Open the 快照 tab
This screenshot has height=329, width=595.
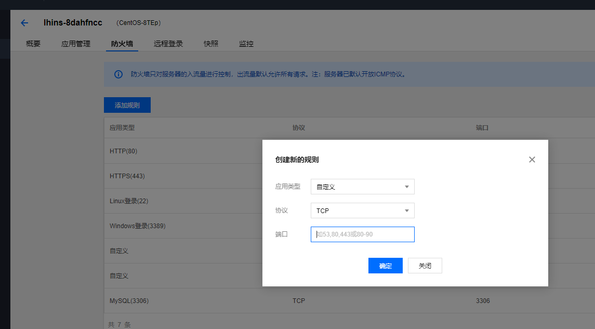(211, 44)
